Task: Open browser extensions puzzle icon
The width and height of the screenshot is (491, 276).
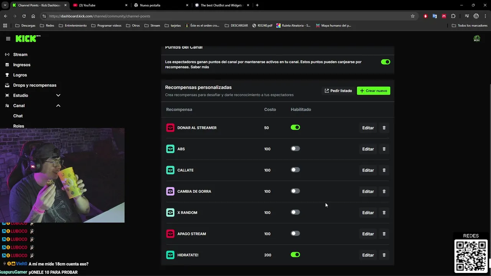Action: [x=453, y=16]
